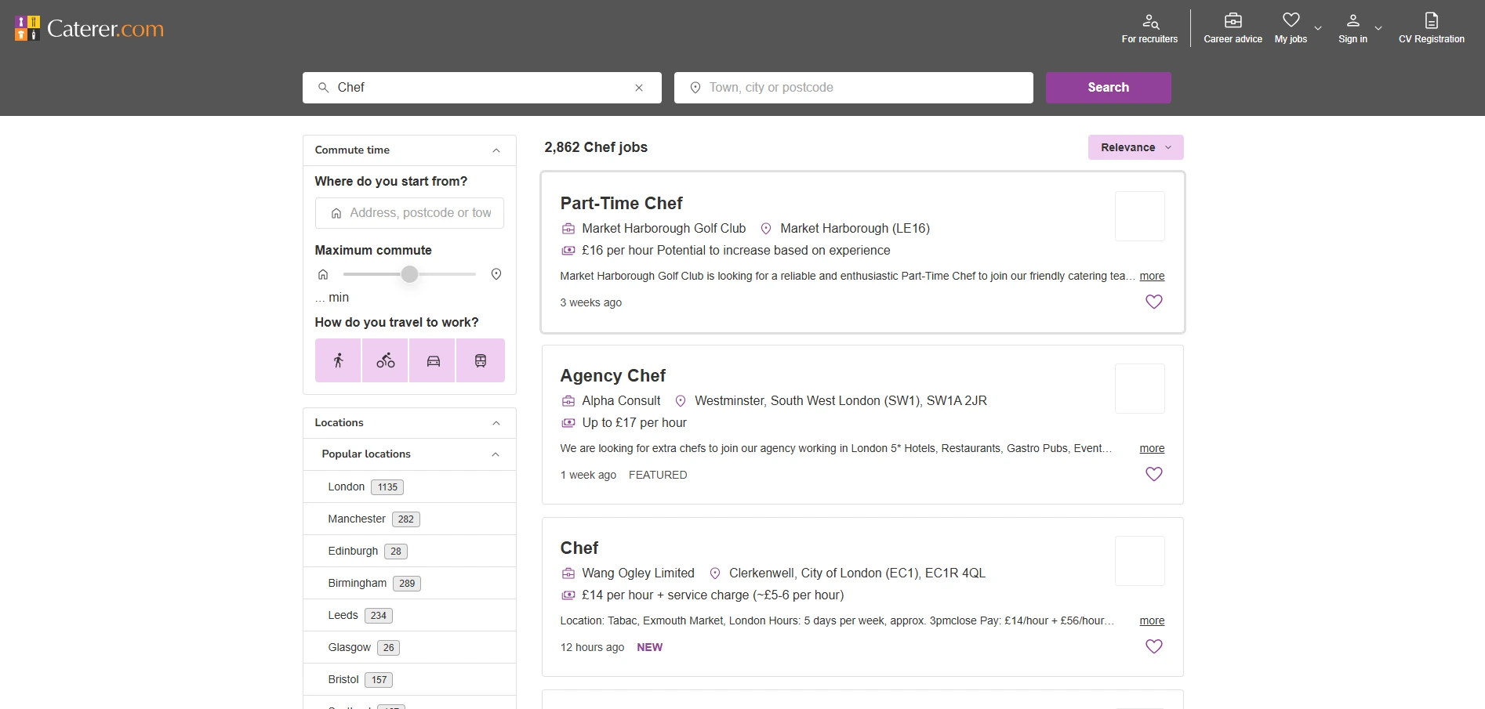Select cycling as travel mode
Viewport: 1485px width, 709px height.
[385, 360]
